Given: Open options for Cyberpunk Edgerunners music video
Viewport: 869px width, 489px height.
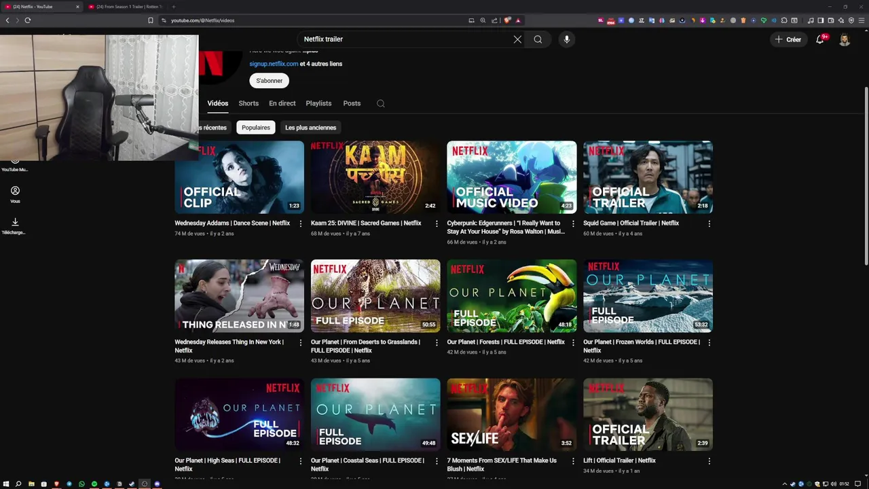Looking at the screenshot, I should point(573,223).
